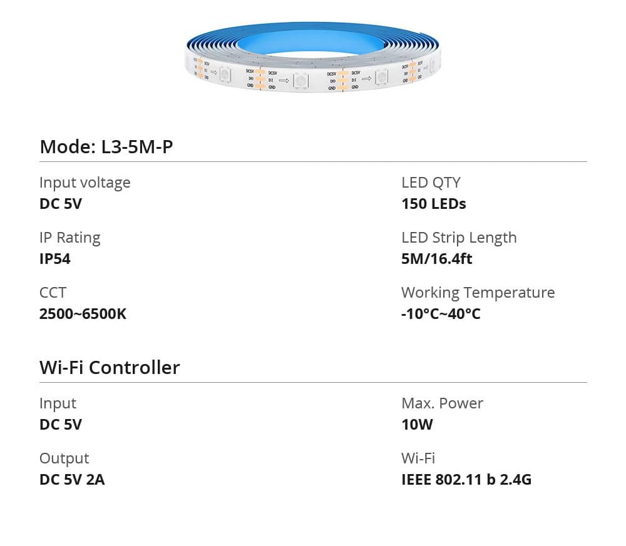
Task: Select the "150 LEDs" value
Action: click(433, 204)
